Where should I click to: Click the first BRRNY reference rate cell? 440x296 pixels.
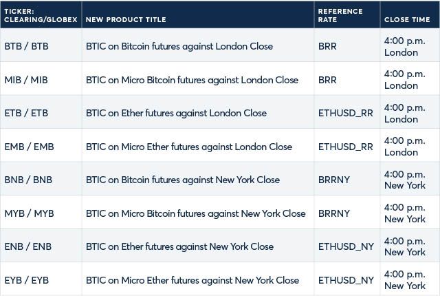(x=334, y=180)
